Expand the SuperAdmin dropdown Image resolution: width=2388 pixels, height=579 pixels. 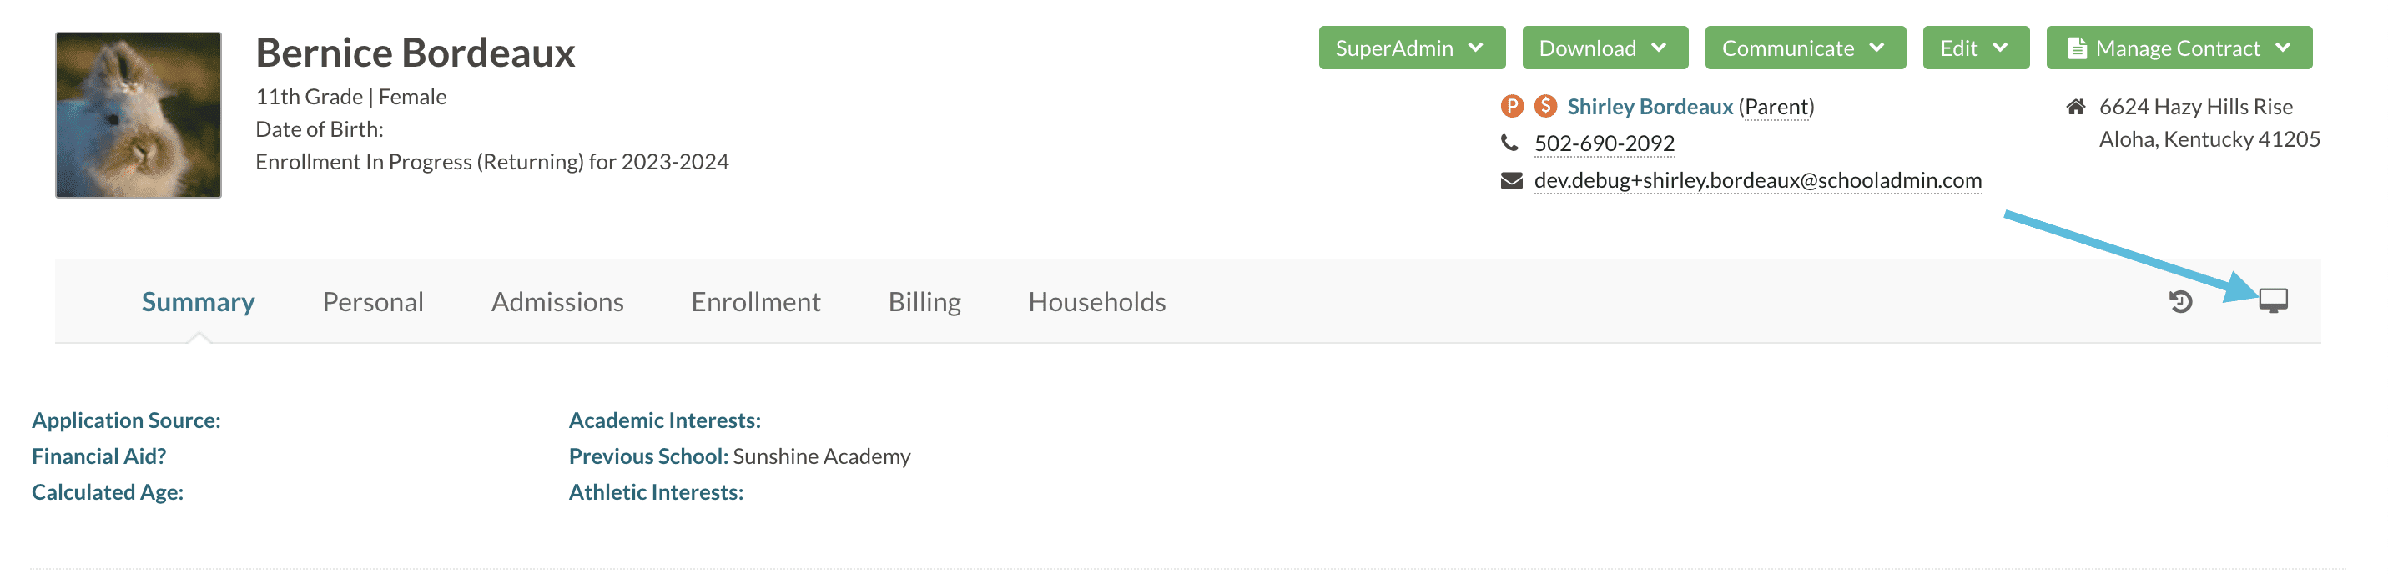tap(1411, 48)
